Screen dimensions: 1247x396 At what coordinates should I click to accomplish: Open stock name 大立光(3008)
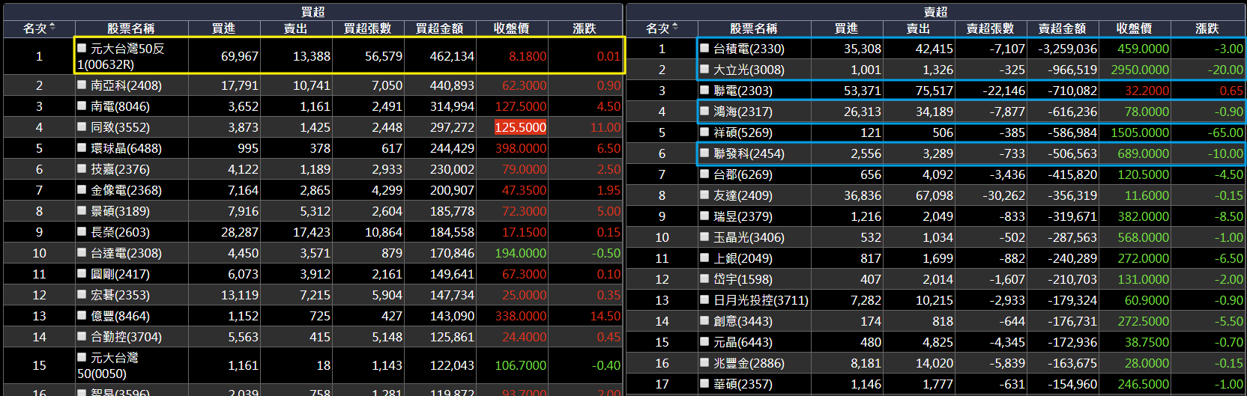coord(749,70)
